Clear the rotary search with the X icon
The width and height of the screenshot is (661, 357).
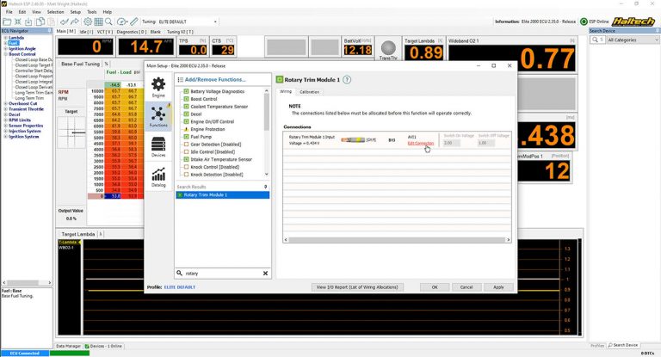265,273
